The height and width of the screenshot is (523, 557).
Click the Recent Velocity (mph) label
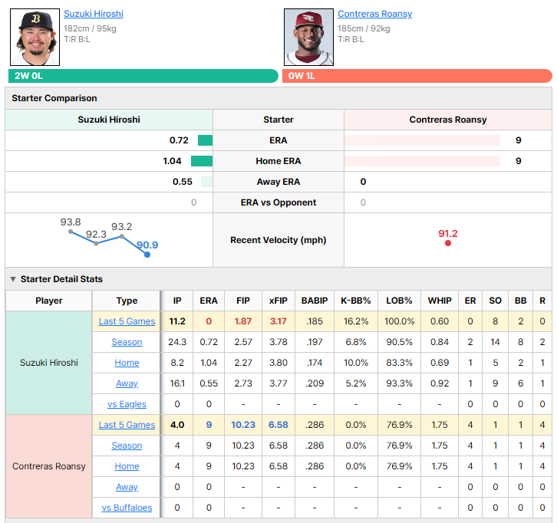coord(278,240)
